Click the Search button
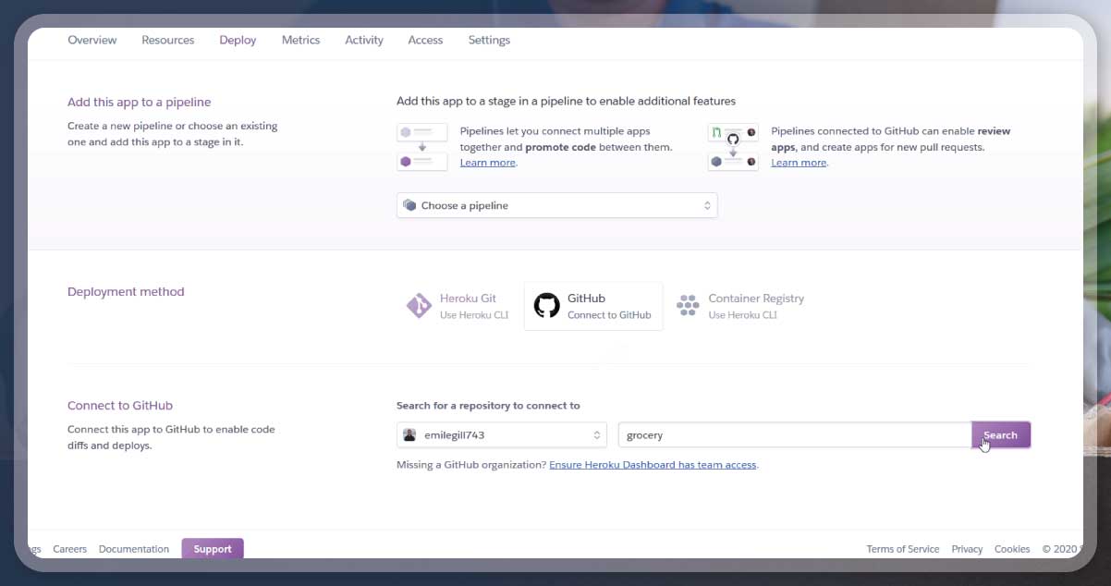The height and width of the screenshot is (586, 1111). [1001, 434]
